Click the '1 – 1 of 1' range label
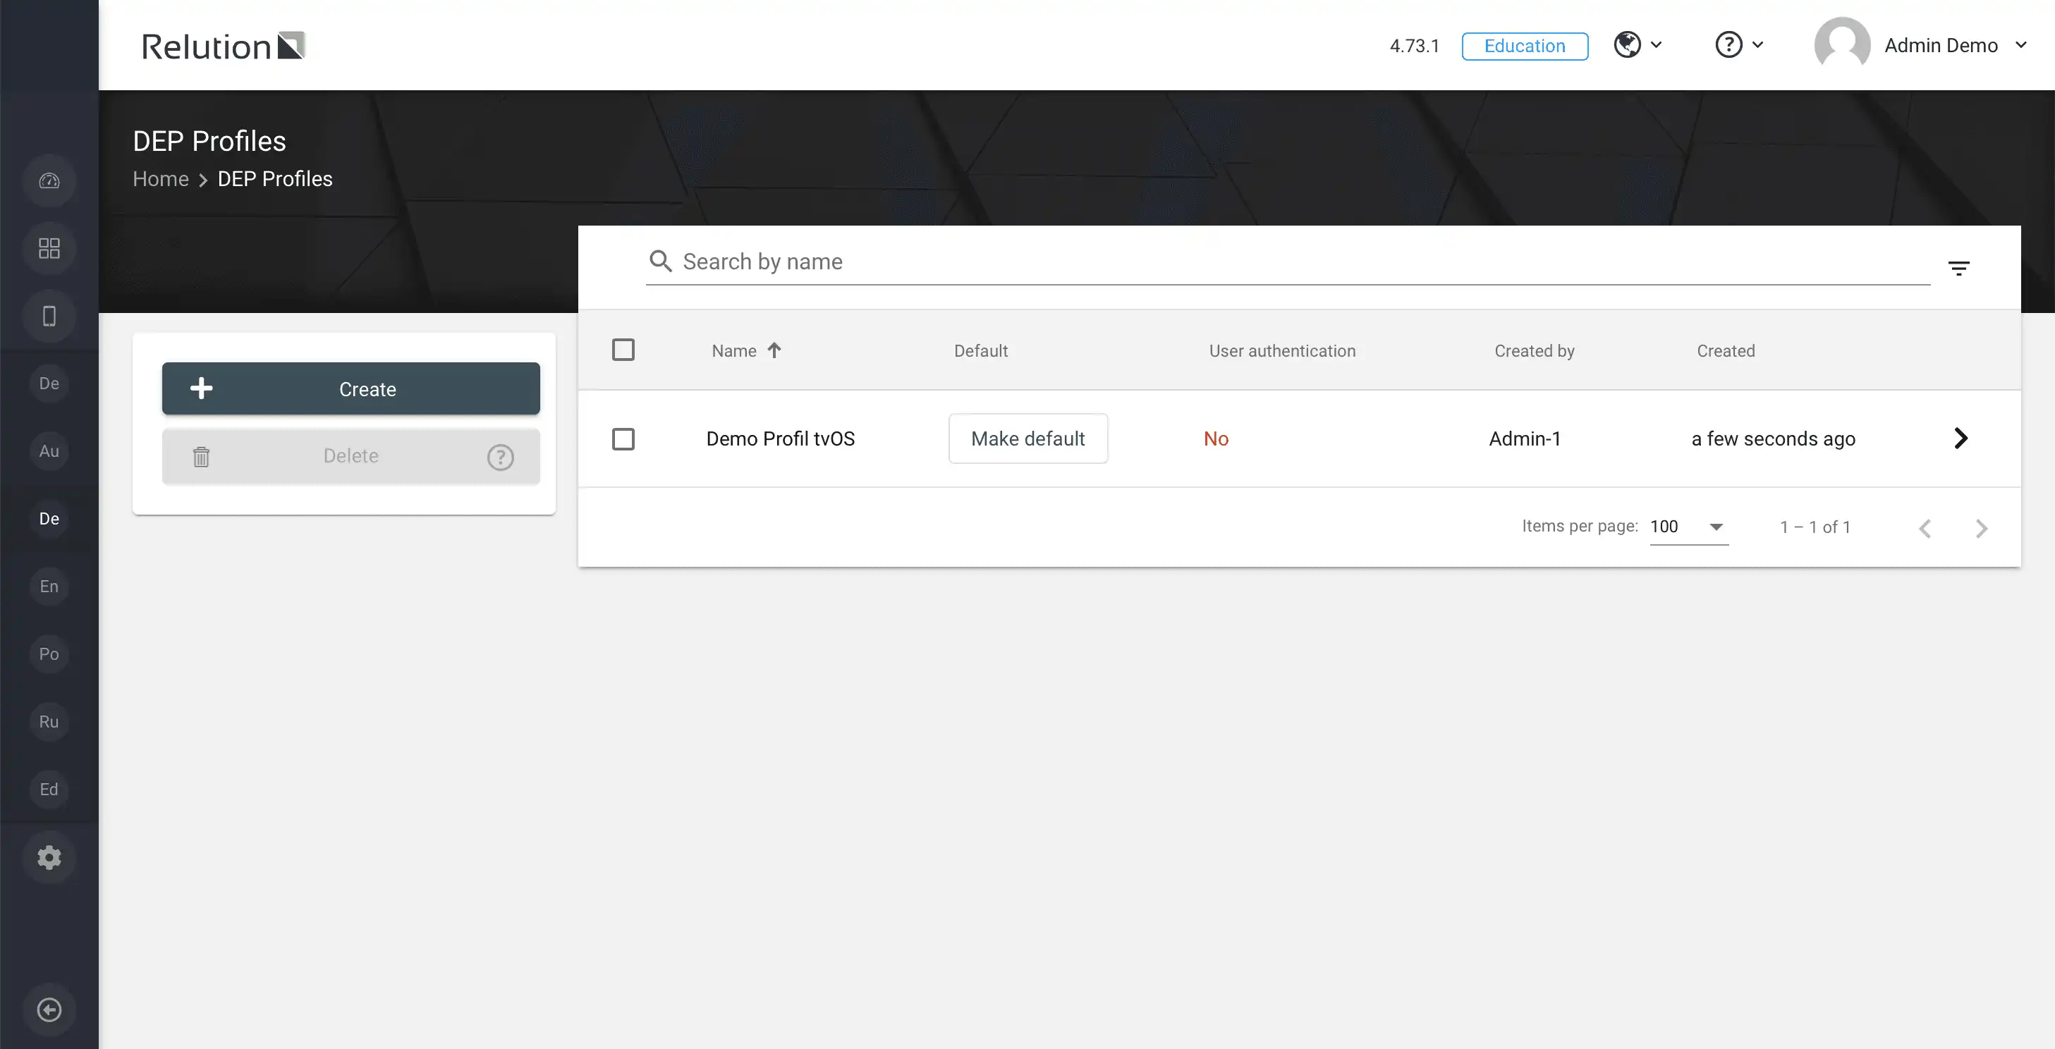This screenshot has height=1049, width=2055. point(1815,527)
